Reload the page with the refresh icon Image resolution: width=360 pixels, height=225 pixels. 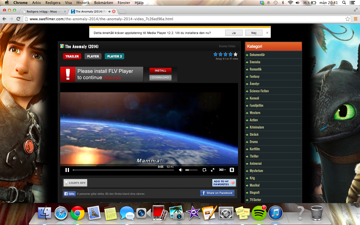click(18, 19)
